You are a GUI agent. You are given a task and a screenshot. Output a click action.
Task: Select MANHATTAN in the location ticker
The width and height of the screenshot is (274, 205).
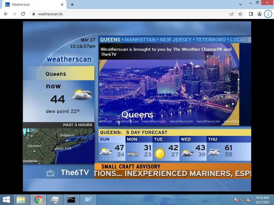click(x=140, y=40)
